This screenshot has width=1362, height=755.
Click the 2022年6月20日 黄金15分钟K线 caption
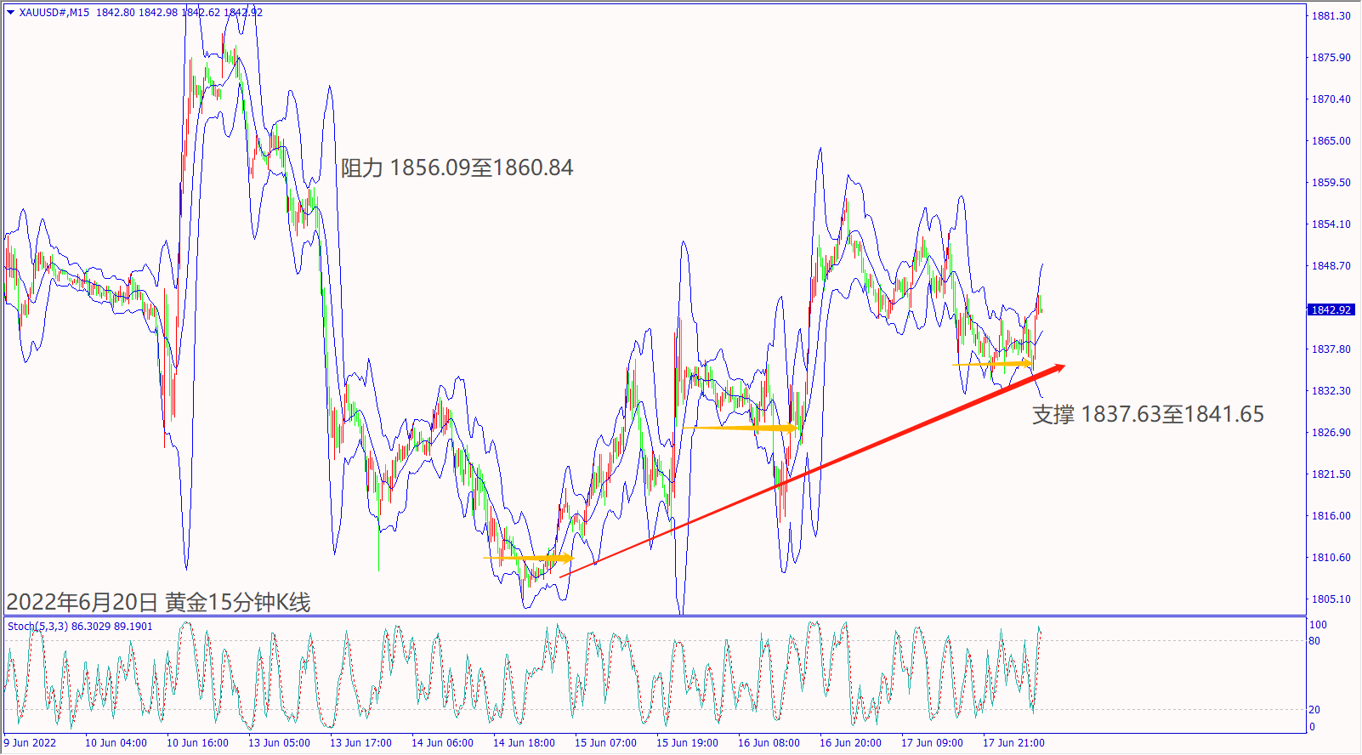point(158,602)
